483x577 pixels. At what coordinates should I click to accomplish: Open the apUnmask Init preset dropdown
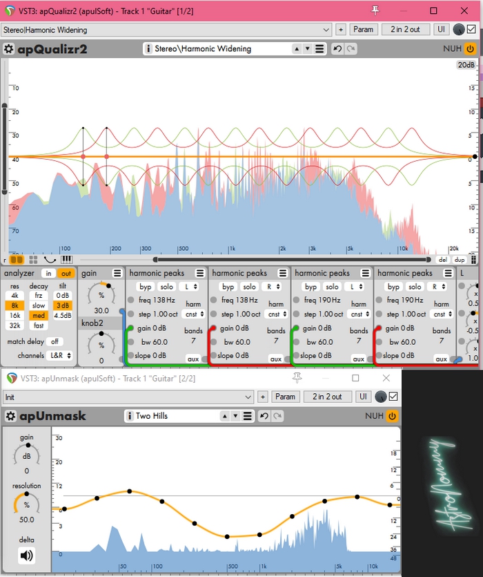pyautogui.click(x=248, y=397)
